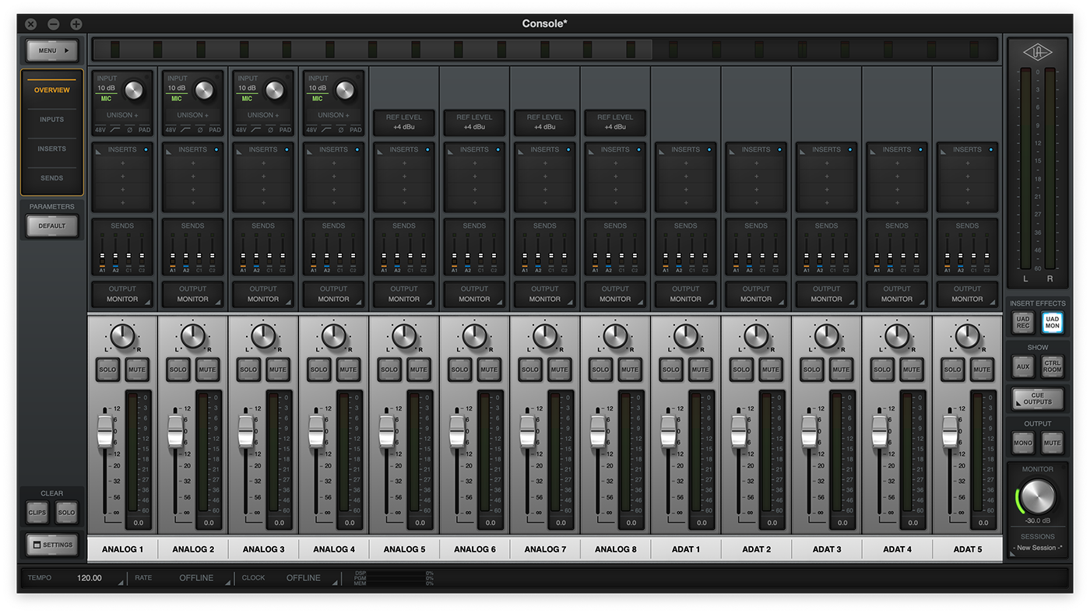
Task: Click the pan knob on Analog 6
Action: coord(474,336)
